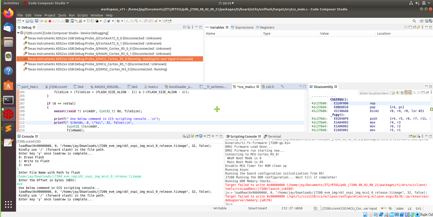Switch to the Terminal tab
The image size is (433, 217).
click(272, 137)
